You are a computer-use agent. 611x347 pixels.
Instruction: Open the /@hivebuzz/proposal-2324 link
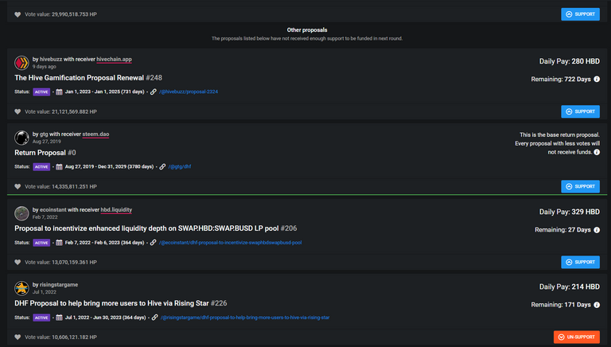pos(189,92)
